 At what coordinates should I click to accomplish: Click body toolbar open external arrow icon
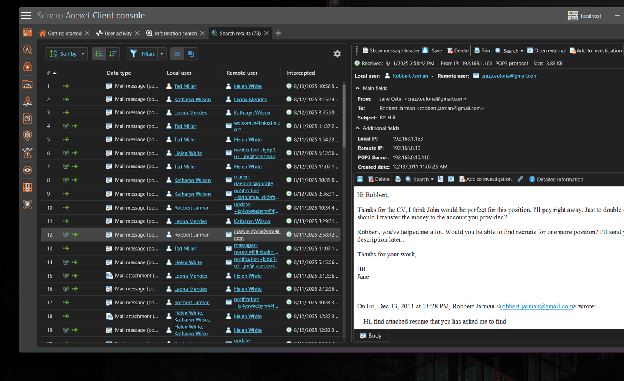[451, 179]
